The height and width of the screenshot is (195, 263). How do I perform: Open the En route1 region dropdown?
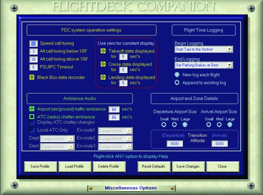pos(129,131)
